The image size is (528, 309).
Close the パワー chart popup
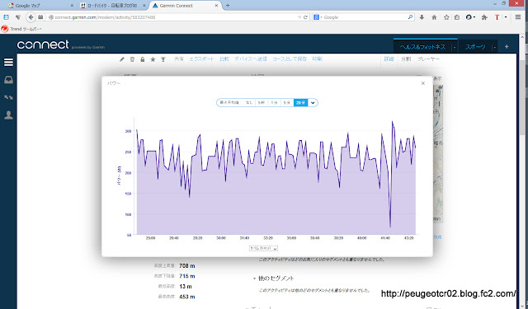(423, 83)
